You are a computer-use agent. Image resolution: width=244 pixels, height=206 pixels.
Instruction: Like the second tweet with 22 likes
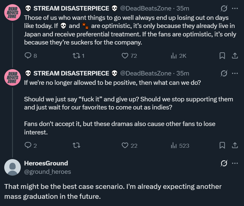[x=129, y=146]
